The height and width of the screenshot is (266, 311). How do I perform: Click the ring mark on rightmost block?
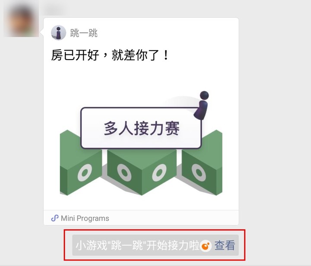pos(199,172)
